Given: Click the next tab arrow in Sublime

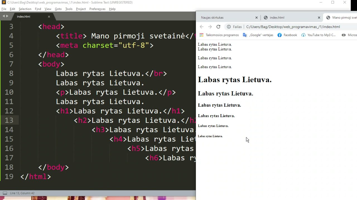Looking at the screenshot, I should [7, 16].
